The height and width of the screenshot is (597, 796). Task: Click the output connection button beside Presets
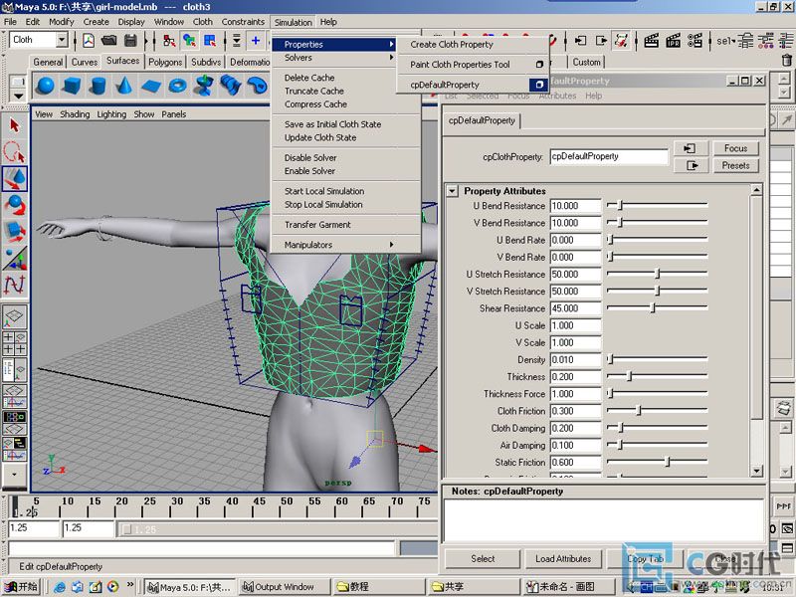[x=691, y=165]
